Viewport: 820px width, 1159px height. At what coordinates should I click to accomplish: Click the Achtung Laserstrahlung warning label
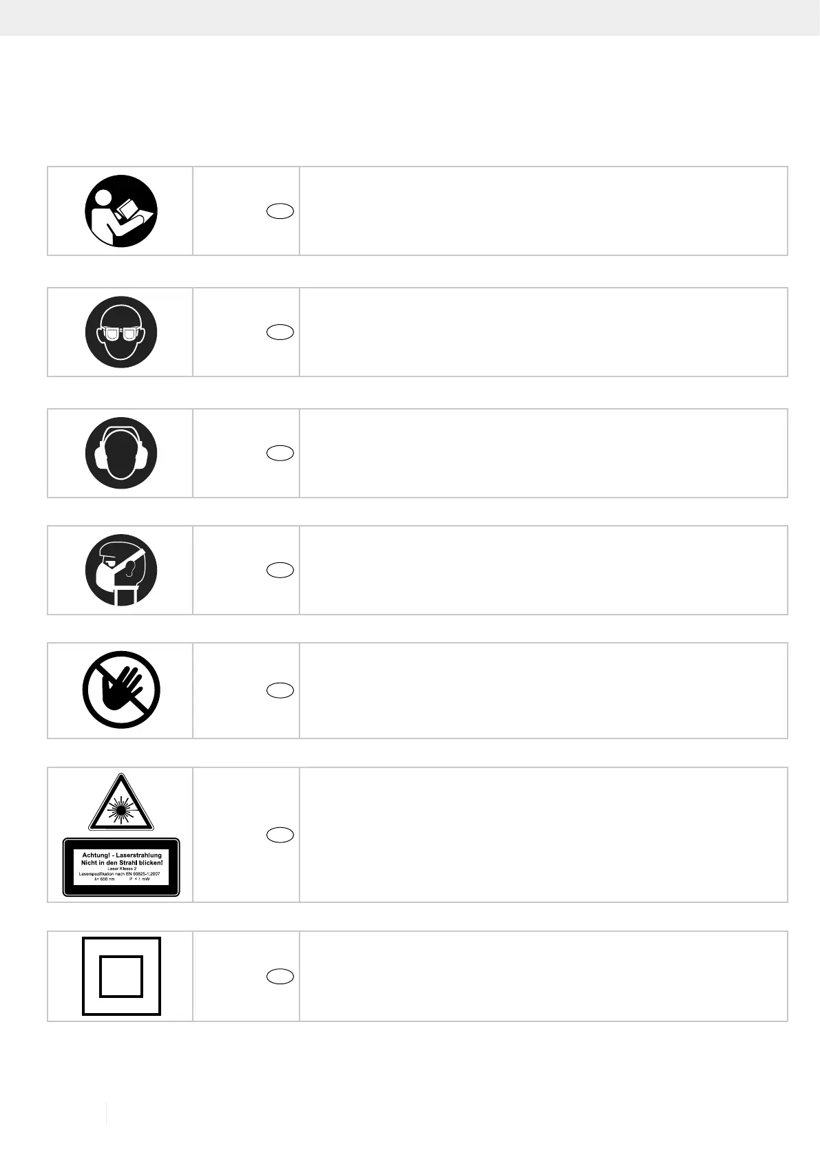pos(121,867)
